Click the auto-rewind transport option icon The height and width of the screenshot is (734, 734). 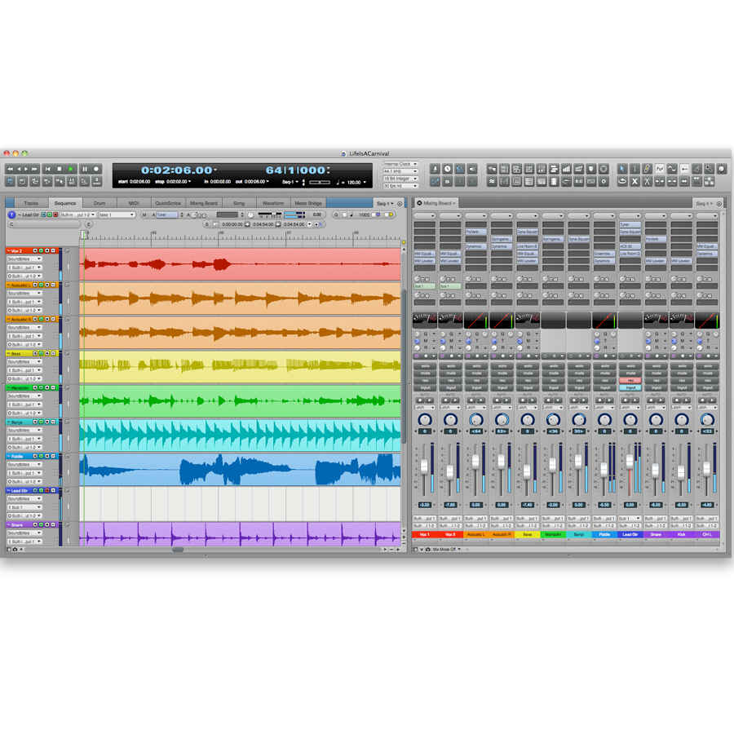[10, 181]
